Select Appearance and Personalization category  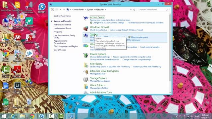tap(60, 42)
